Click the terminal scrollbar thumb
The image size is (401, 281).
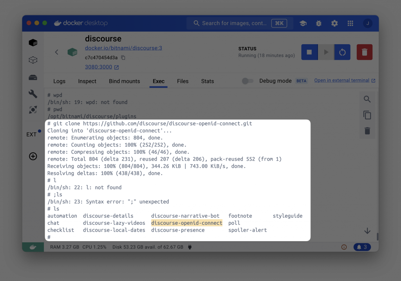point(378,236)
